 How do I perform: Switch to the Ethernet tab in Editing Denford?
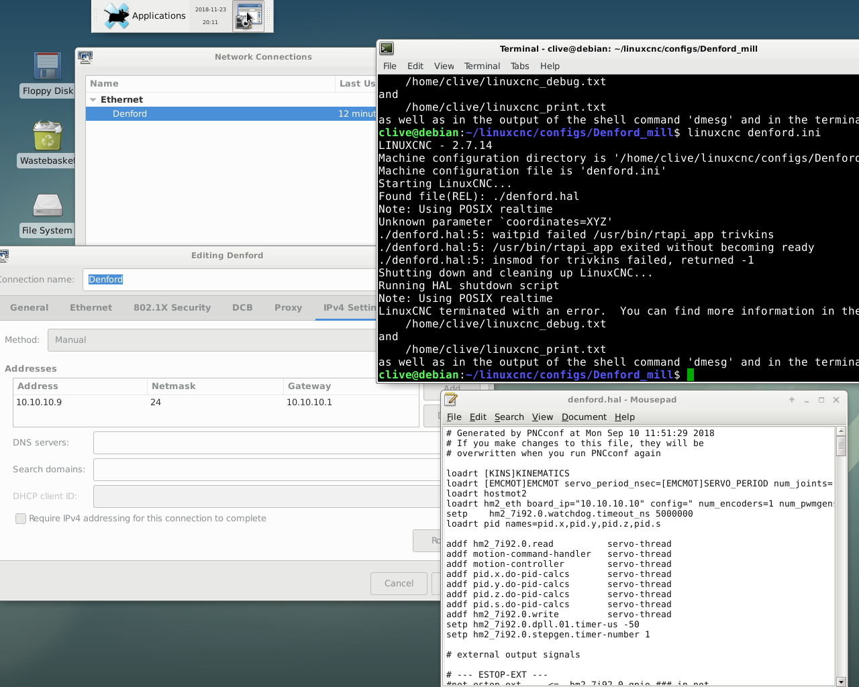[x=91, y=307]
